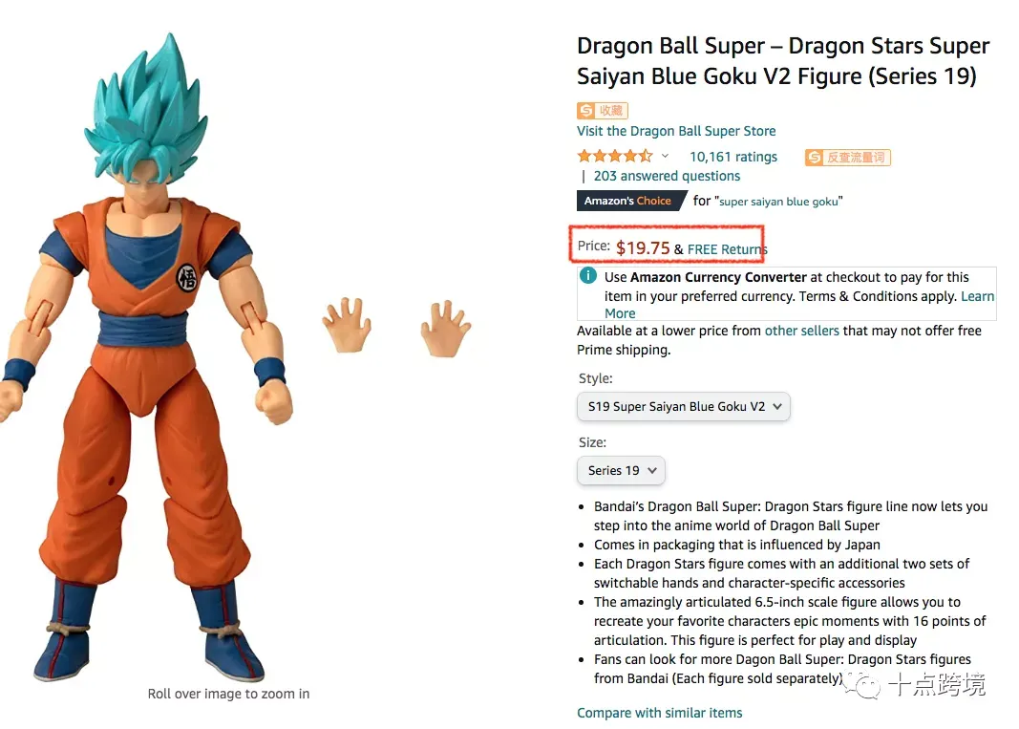1019x729 pixels.
Task: Open the 10,161 ratings link
Action: [x=733, y=157]
